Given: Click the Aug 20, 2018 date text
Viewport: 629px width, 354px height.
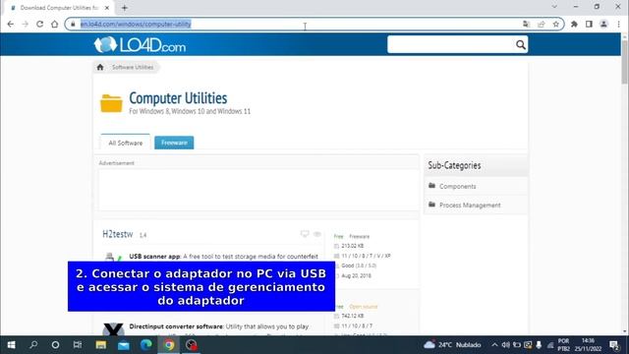Looking at the screenshot, I should pos(356,275).
